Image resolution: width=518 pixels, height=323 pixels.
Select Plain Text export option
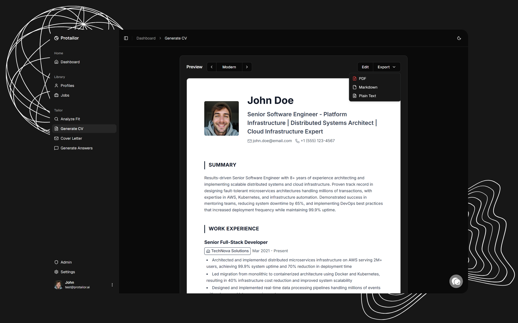pyautogui.click(x=367, y=96)
